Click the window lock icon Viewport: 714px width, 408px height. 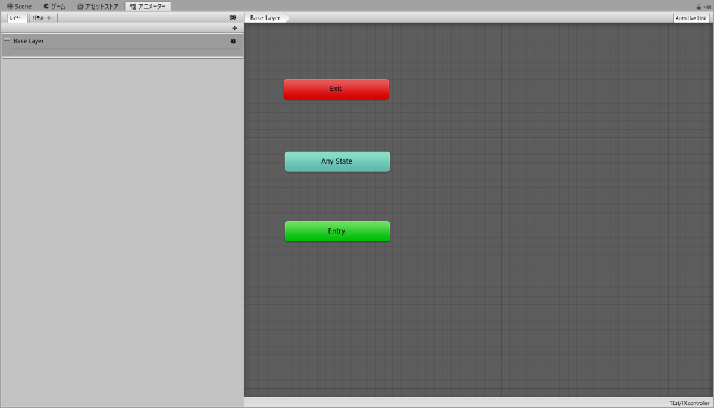tap(699, 7)
